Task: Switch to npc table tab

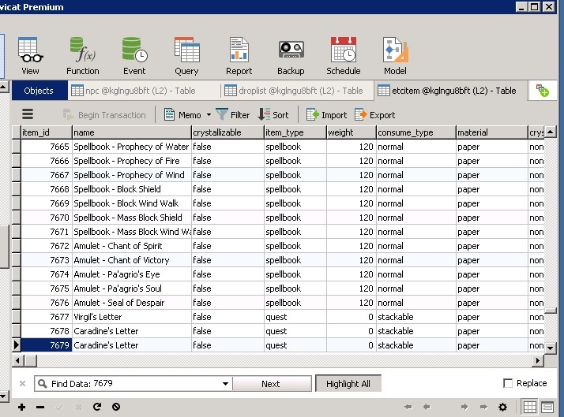Action: click(144, 91)
